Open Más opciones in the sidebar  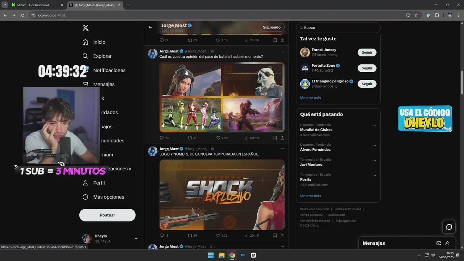tap(103, 197)
